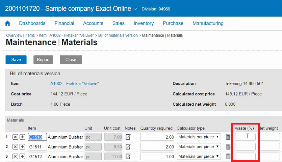Add a line after row 2 with plus icon
The image size is (282, 162).
pyautogui.click(x=22, y=147)
